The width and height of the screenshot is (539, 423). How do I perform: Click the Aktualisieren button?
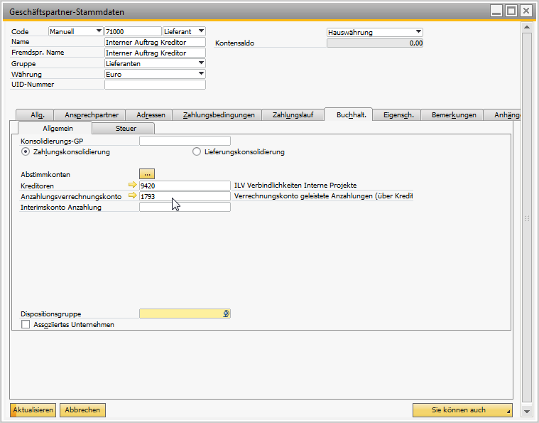click(33, 410)
